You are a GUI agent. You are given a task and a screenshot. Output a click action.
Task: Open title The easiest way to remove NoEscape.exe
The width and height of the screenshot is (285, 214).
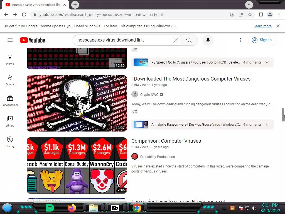click(x=178, y=201)
